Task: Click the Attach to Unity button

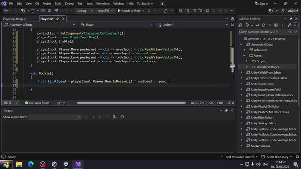Action: tap(129, 11)
